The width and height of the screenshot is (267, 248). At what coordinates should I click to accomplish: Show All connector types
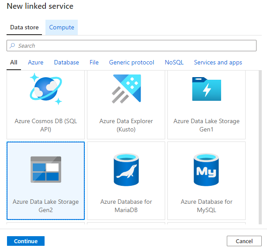(14, 63)
